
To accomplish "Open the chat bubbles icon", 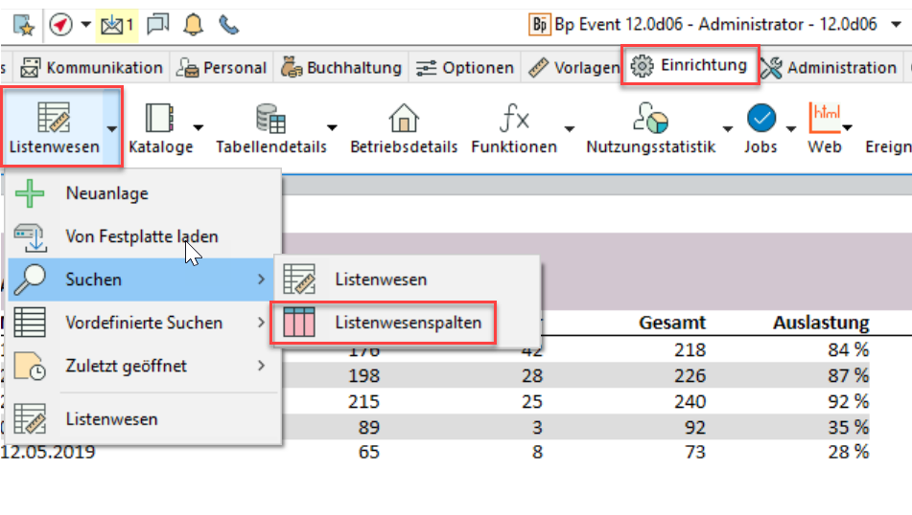I will 158,23.
